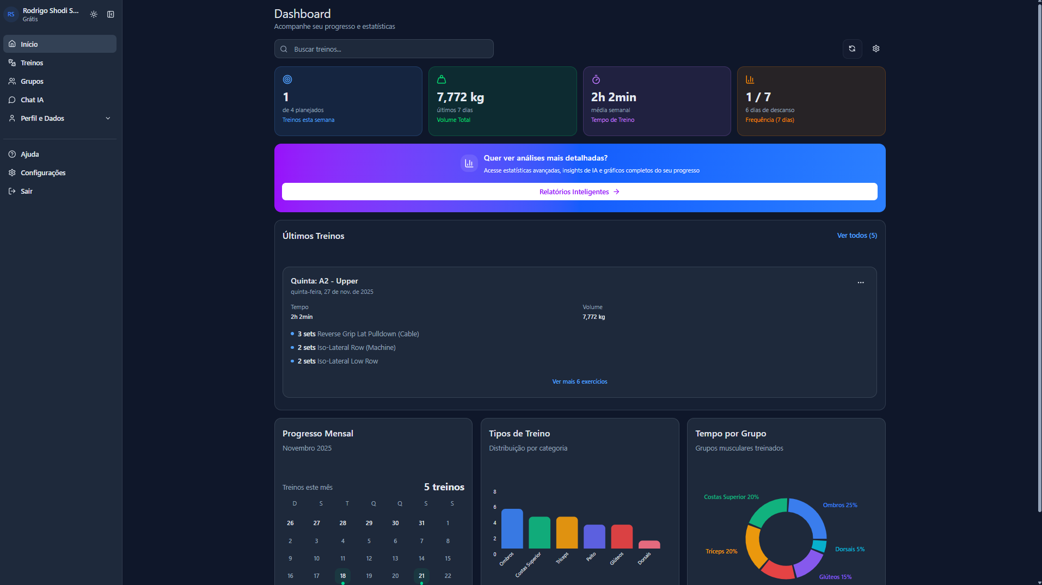Open Relatórios Inteligentes button

click(579, 192)
